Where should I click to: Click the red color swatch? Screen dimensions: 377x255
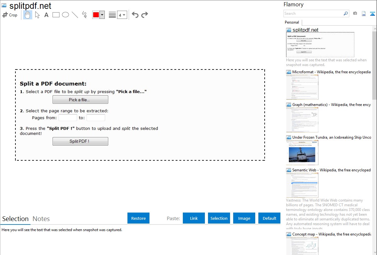point(96,15)
